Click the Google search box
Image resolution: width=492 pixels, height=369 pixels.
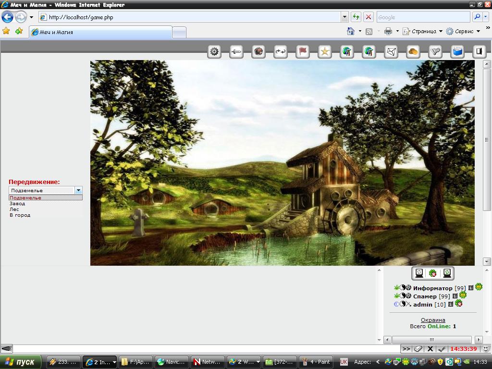[x=423, y=17]
